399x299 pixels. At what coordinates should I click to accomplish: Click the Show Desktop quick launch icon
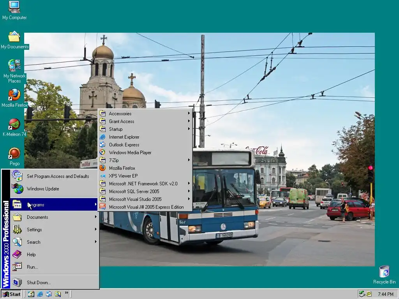(31, 294)
